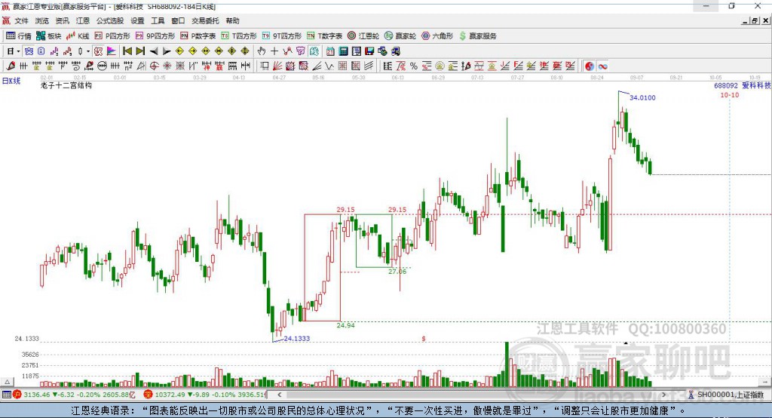772x418 pixels.
Task: Open the T四方形 tool
Action: click(x=239, y=36)
